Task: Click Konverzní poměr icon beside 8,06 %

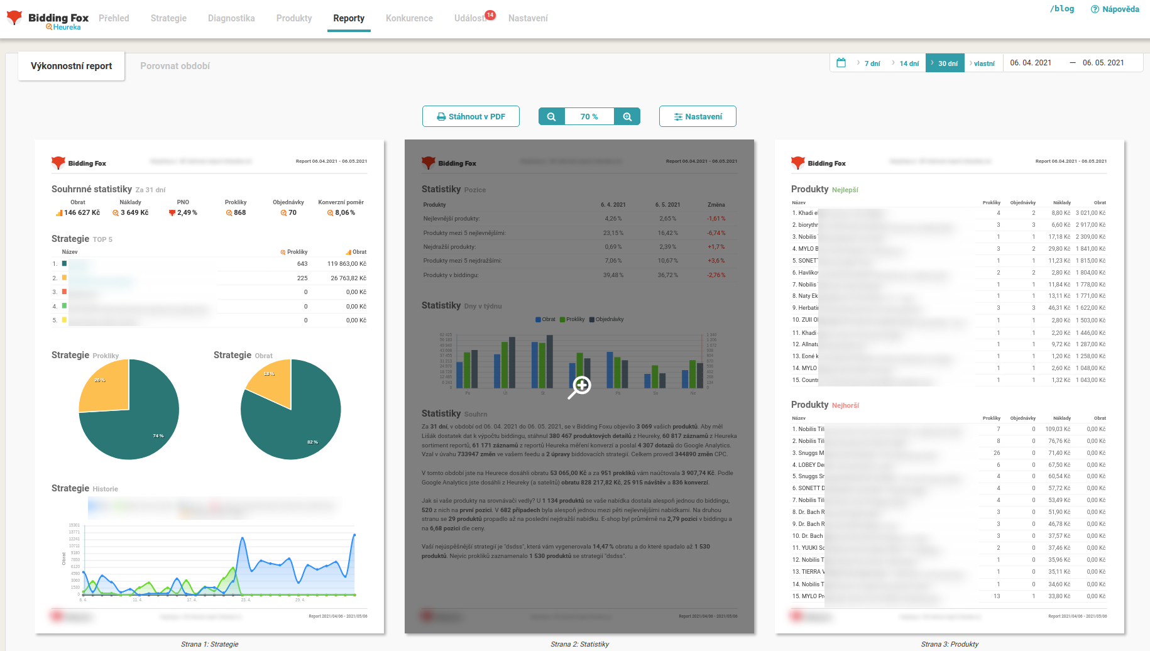Action: pos(331,213)
